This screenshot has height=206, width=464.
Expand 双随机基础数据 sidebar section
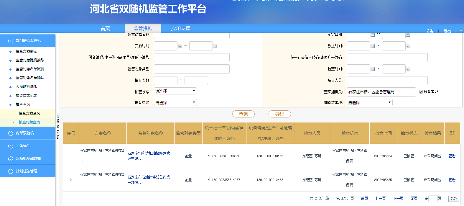click(28, 158)
